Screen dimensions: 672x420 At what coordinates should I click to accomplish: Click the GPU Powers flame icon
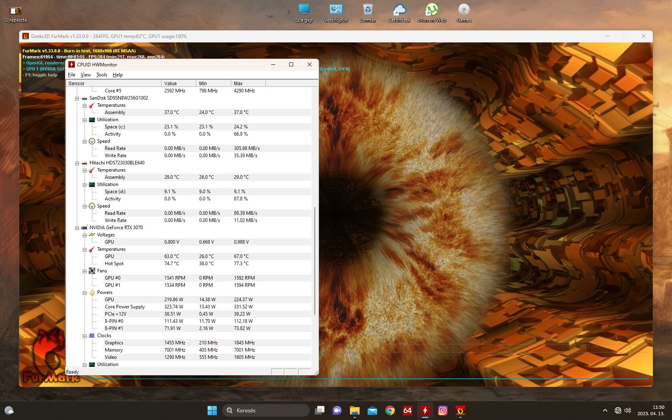(92, 292)
